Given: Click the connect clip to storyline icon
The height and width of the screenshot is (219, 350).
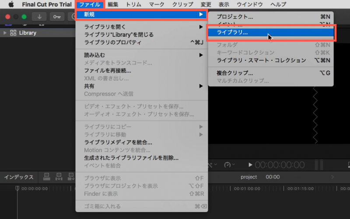Looking at the screenshot, I should click(47, 177).
